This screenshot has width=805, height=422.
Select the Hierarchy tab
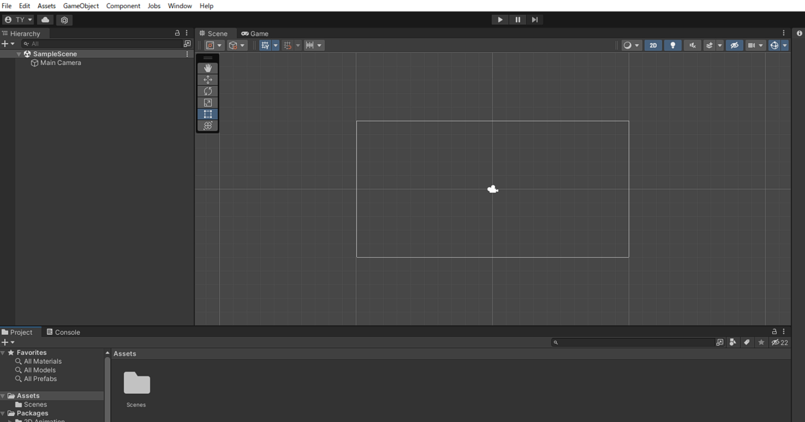(x=21, y=33)
